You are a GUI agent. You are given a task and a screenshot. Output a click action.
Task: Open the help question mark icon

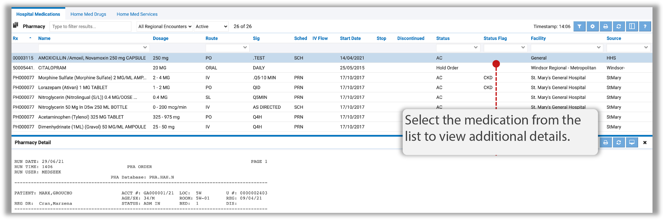tap(645, 26)
